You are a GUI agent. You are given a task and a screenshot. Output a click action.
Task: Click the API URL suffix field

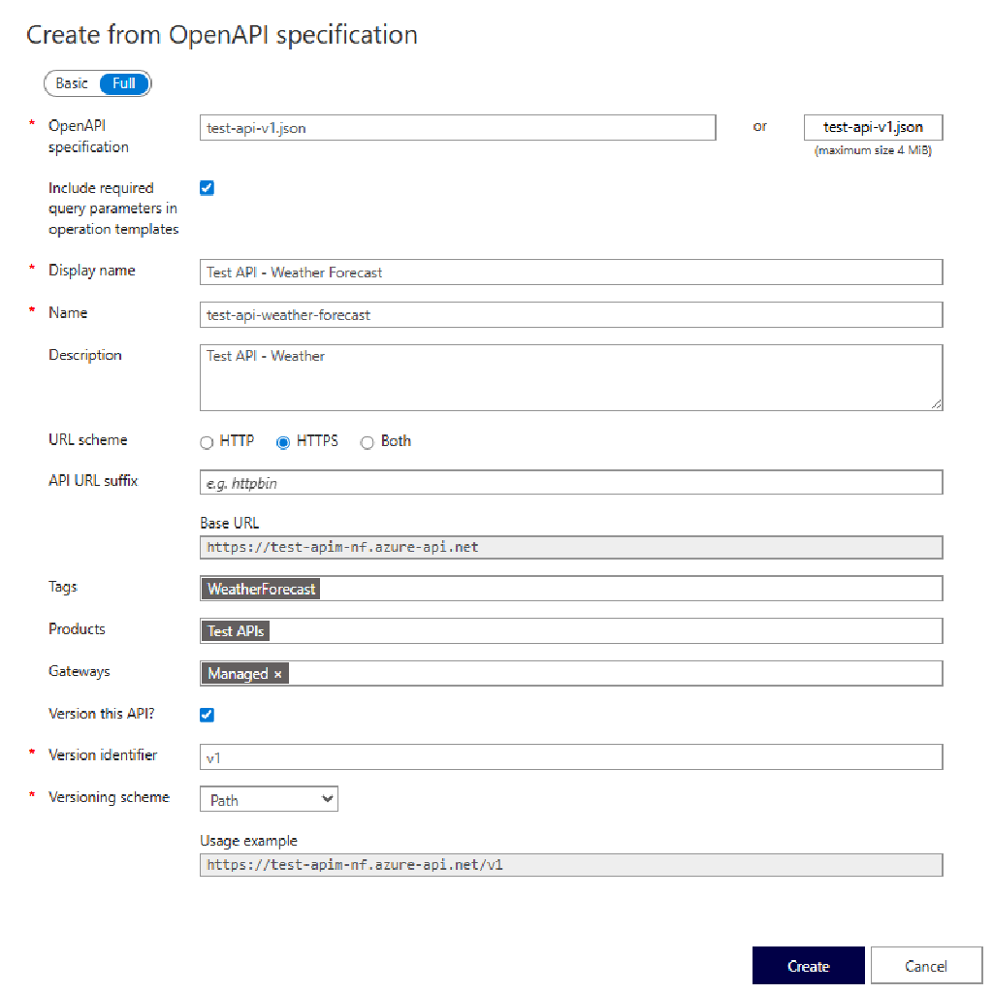[570, 482]
